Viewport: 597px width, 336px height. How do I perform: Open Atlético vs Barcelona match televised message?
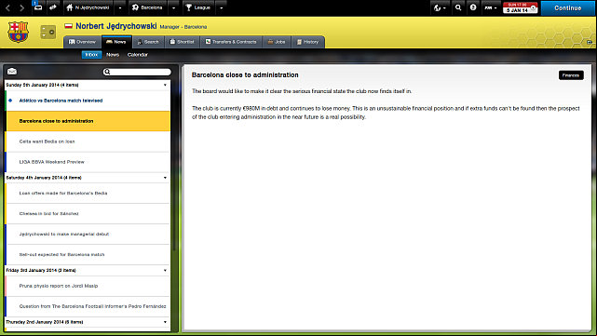point(88,101)
